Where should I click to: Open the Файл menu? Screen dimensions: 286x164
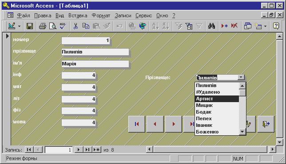(24, 15)
